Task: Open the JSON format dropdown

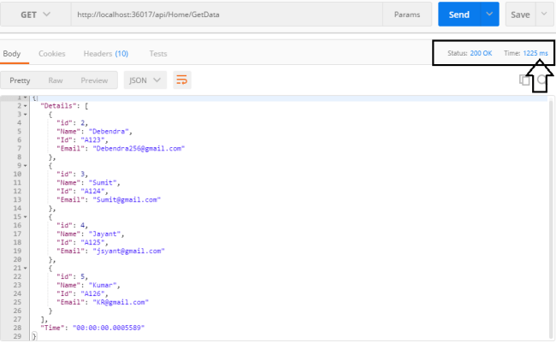Action: [x=145, y=80]
